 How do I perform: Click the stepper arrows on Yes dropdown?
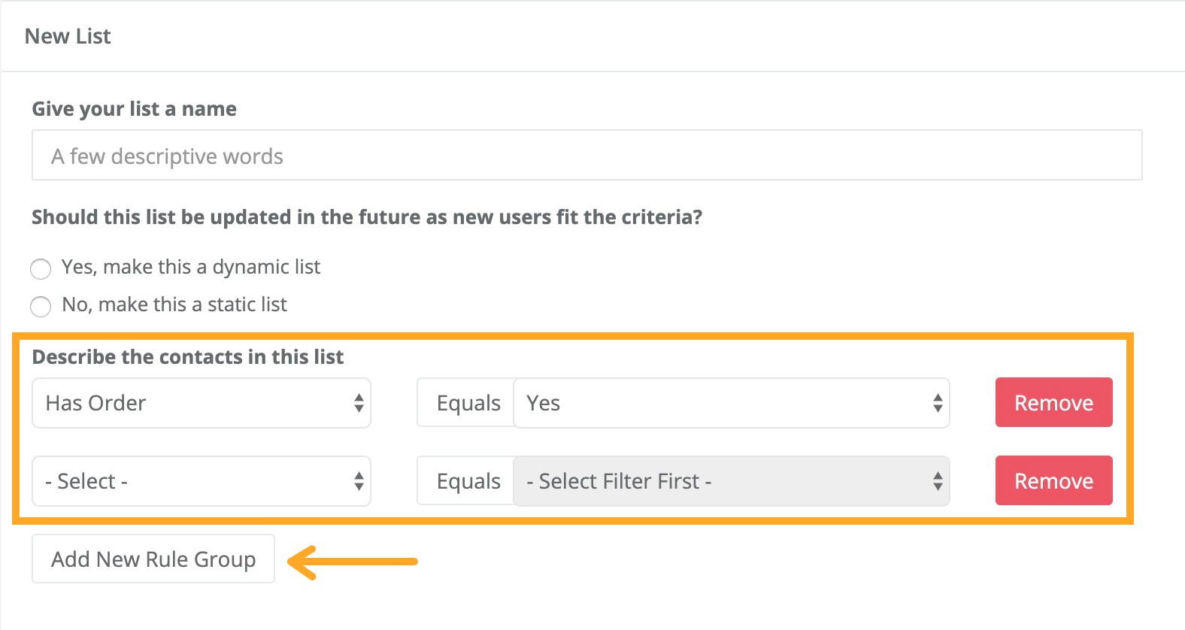(x=937, y=403)
